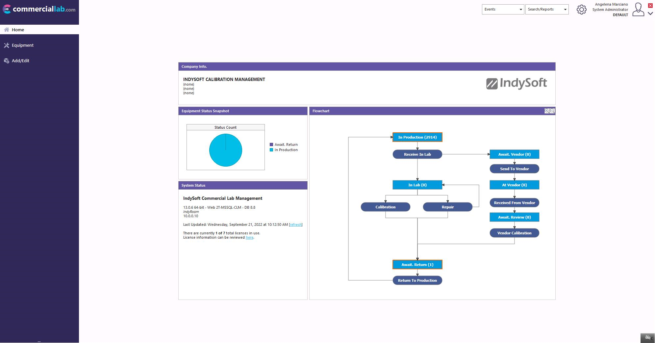655x343 pixels.
Task: Click the In Production (2914) flowchart box
Action: [x=417, y=137]
